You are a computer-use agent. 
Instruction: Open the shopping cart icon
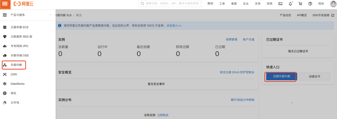tap(300, 4)
